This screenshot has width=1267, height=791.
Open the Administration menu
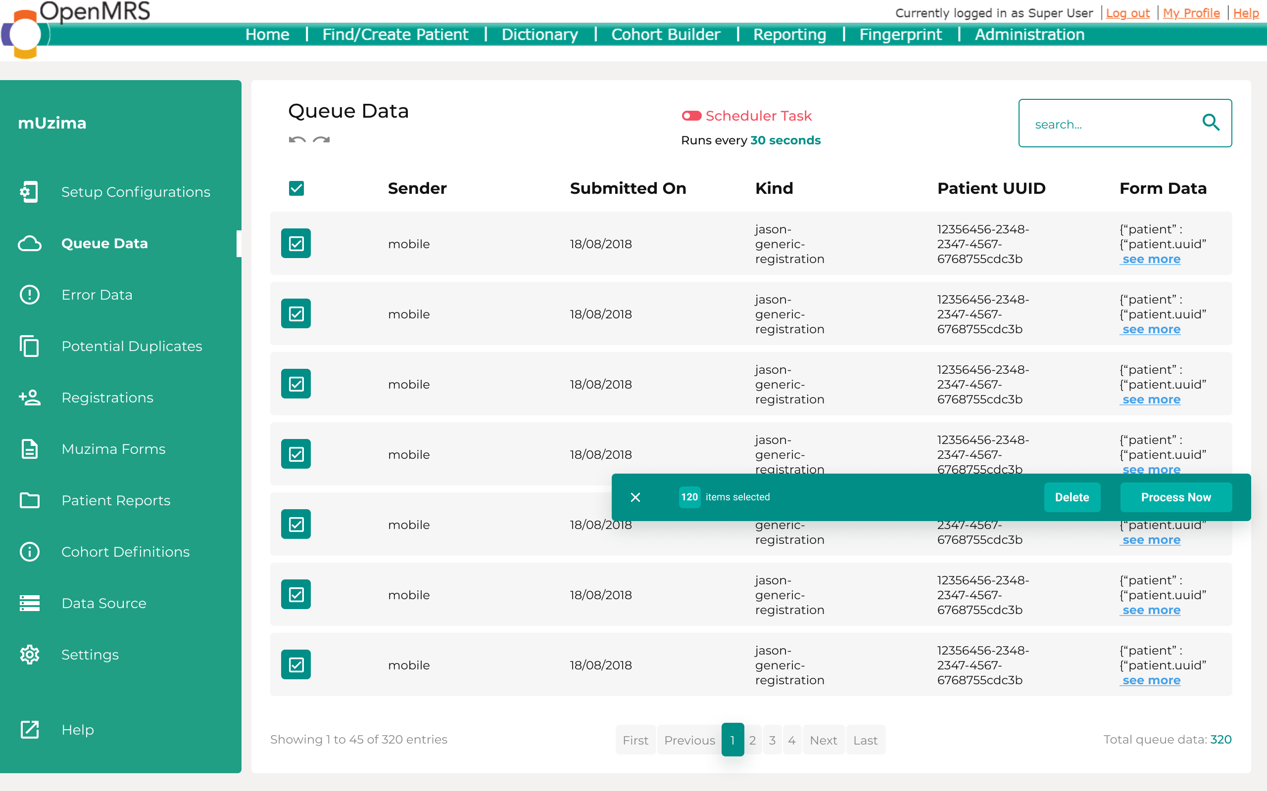(1029, 35)
